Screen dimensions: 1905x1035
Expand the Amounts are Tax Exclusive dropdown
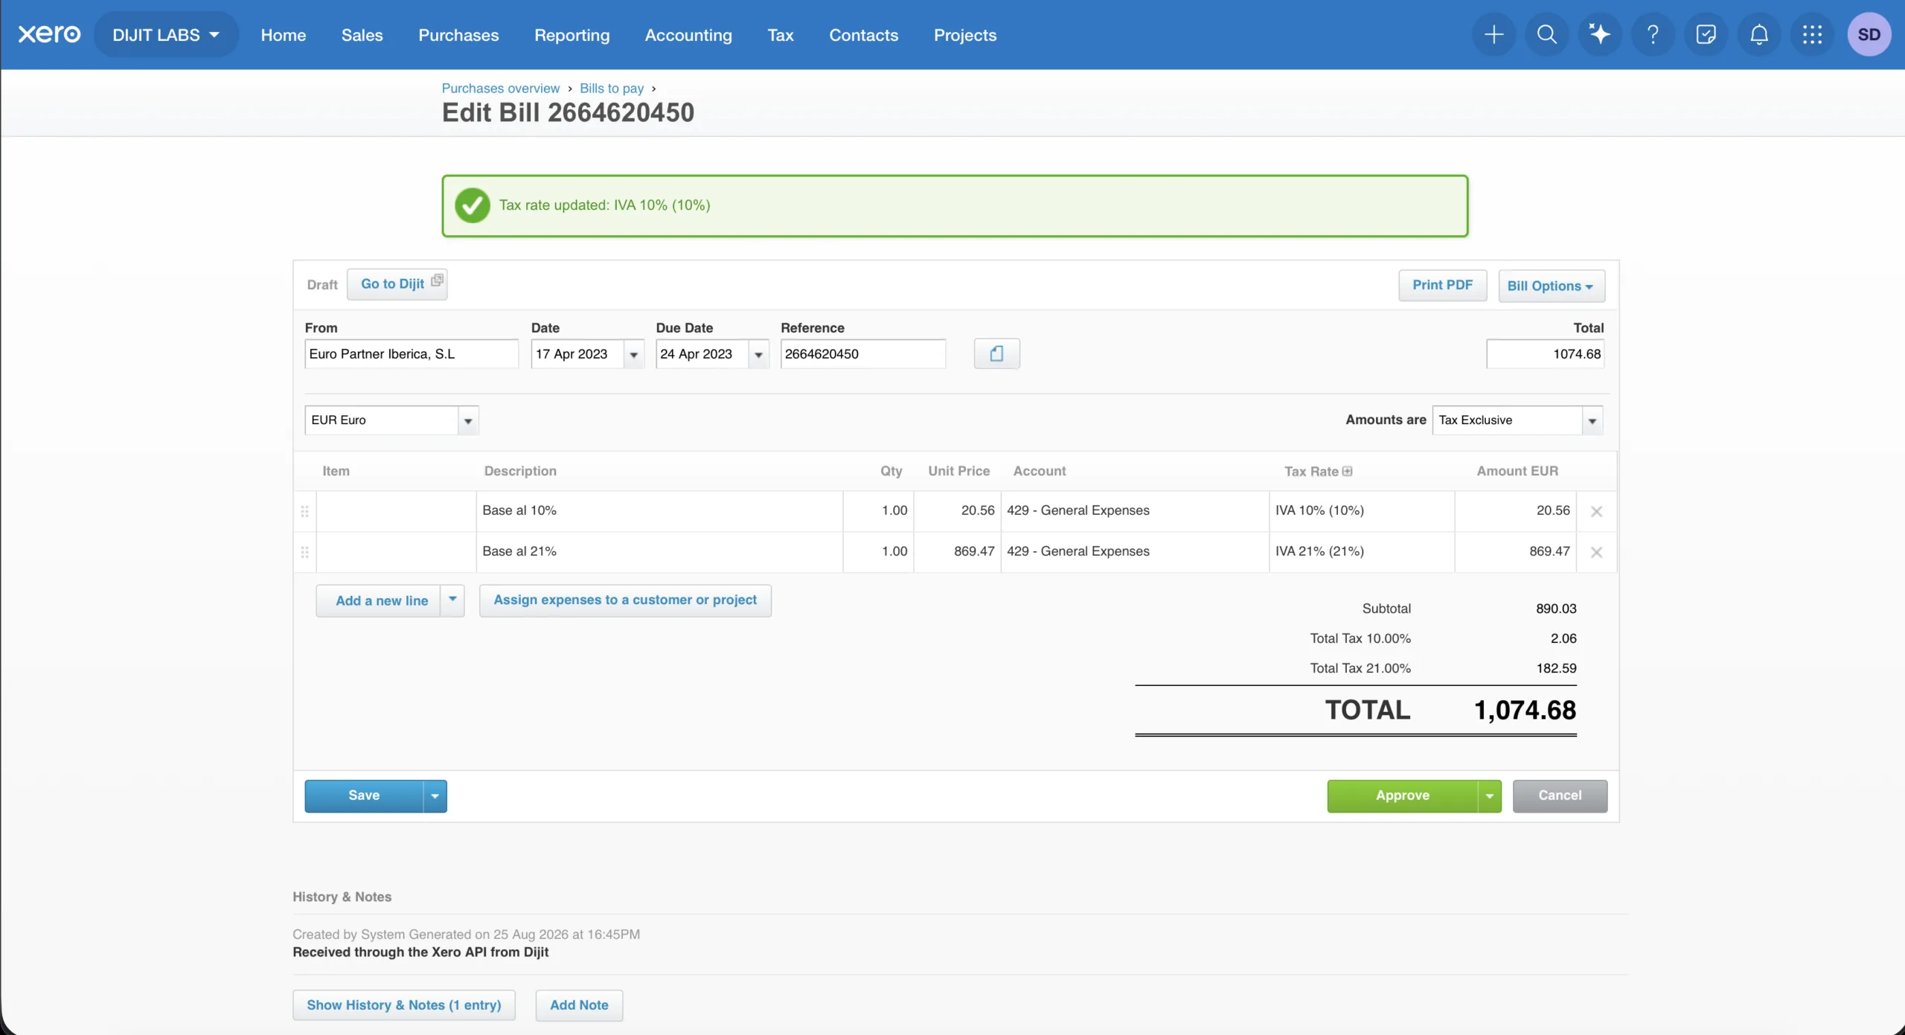point(1592,420)
